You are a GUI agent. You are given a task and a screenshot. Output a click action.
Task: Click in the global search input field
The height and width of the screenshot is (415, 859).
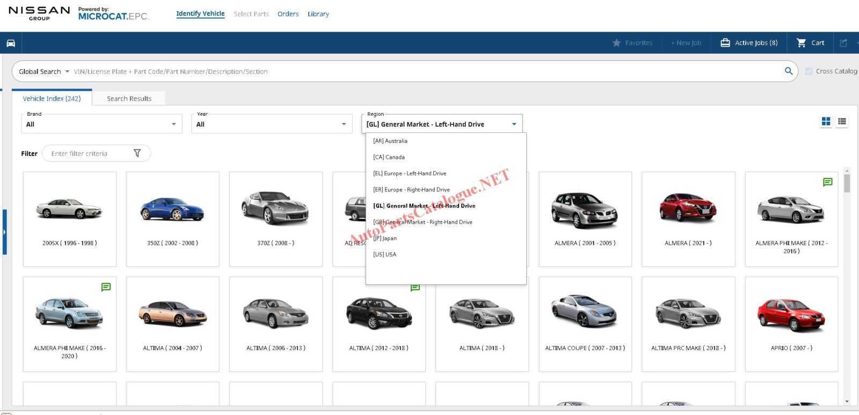(x=427, y=71)
